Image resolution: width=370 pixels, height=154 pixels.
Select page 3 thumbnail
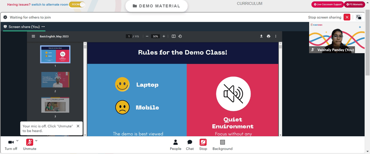(x=55, y=105)
